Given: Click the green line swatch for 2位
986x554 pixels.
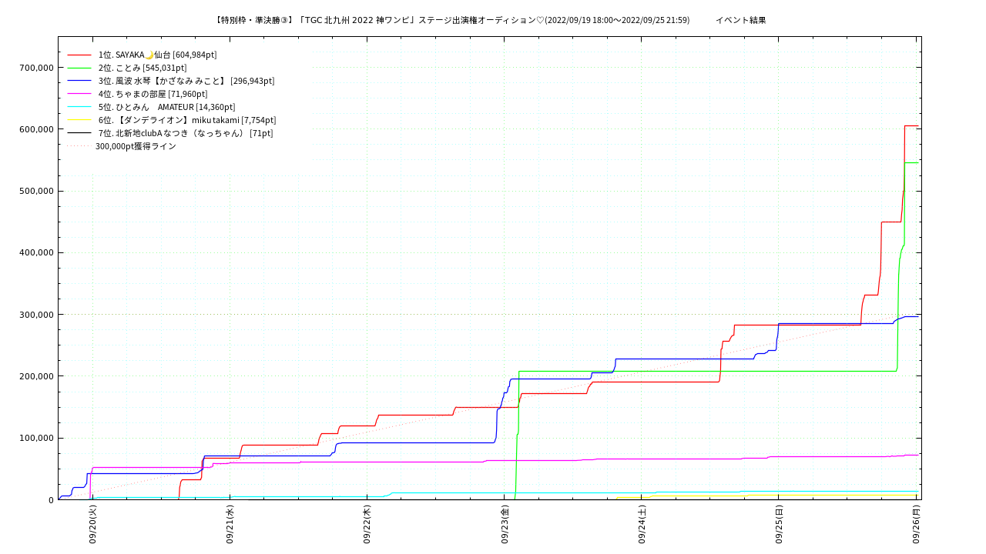Looking at the screenshot, I should 79,68.
